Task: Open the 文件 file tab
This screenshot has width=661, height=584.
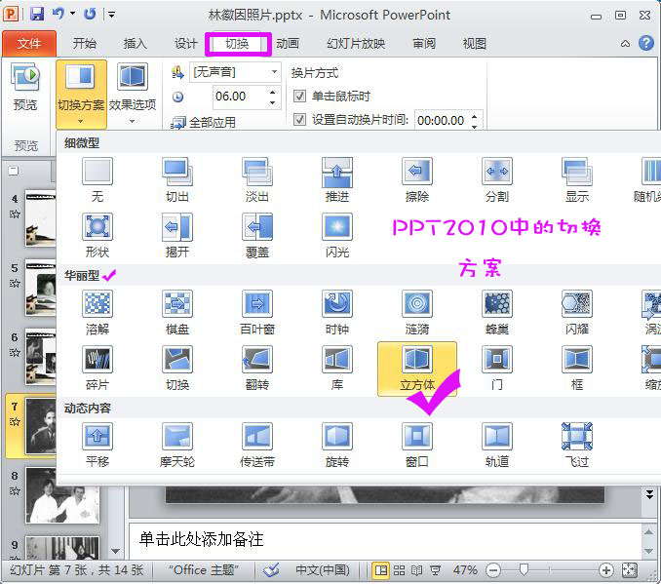Action: (x=29, y=44)
